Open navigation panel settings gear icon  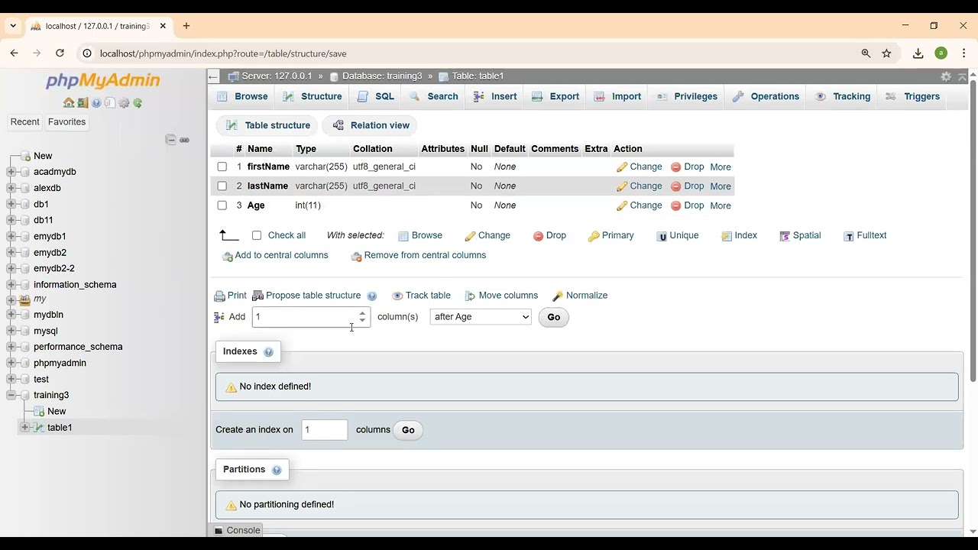pos(124,103)
